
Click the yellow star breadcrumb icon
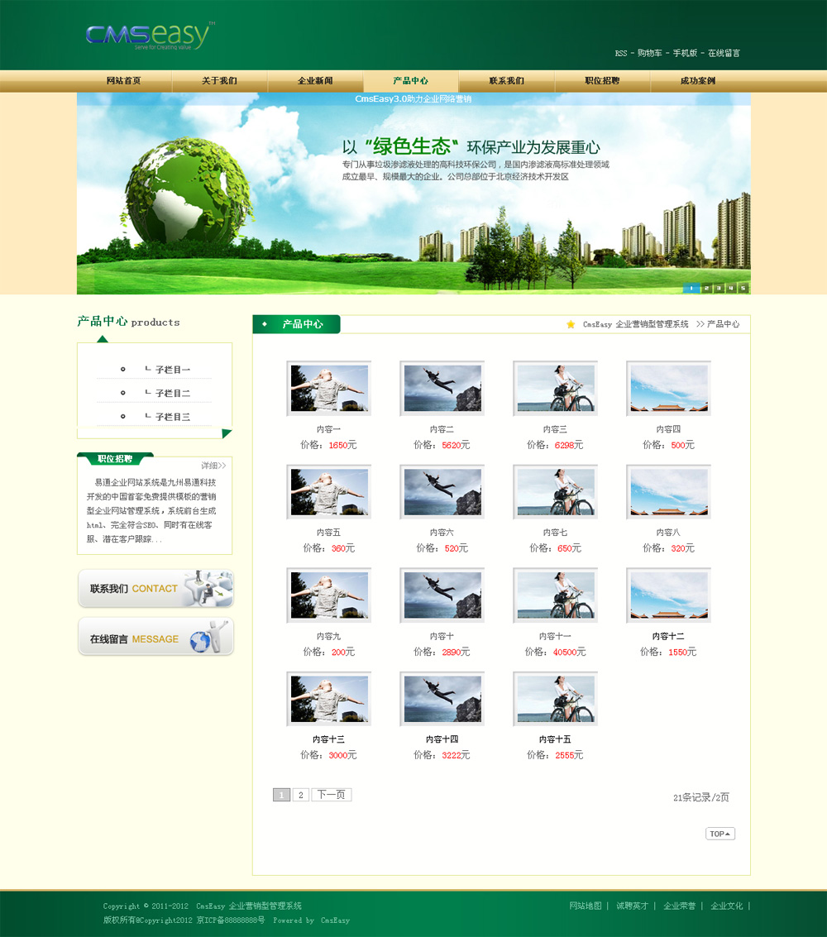(571, 324)
